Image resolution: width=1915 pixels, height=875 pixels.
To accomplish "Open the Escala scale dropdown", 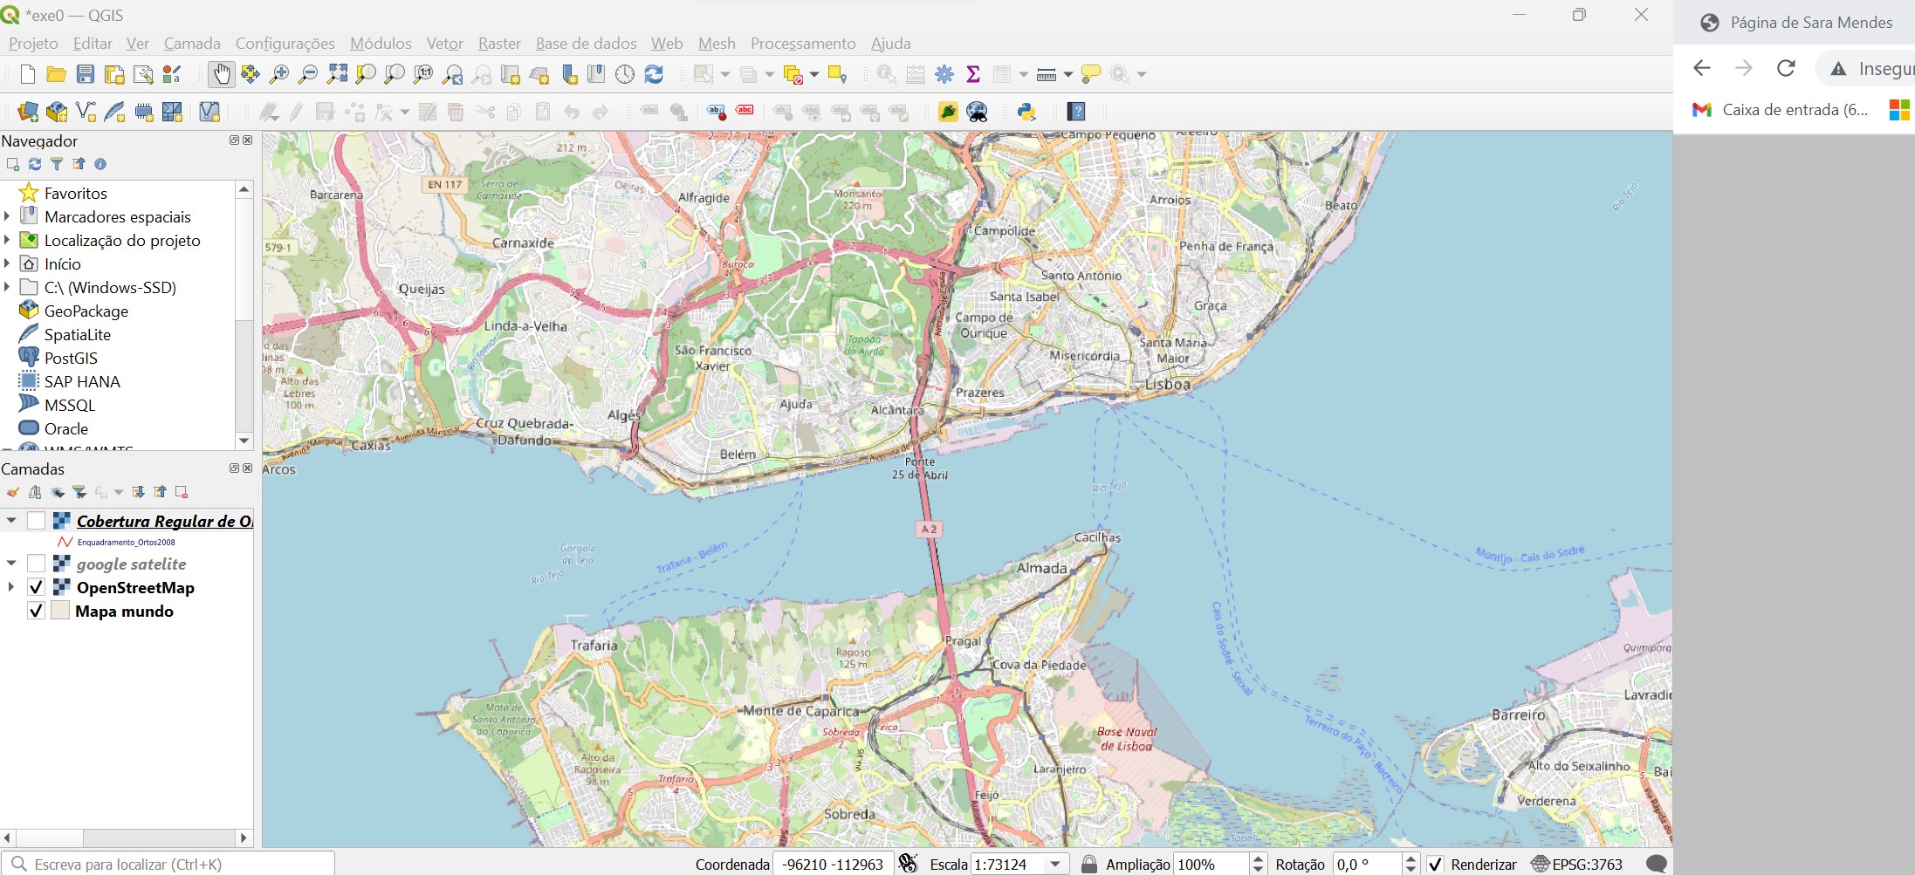I will point(1056,864).
